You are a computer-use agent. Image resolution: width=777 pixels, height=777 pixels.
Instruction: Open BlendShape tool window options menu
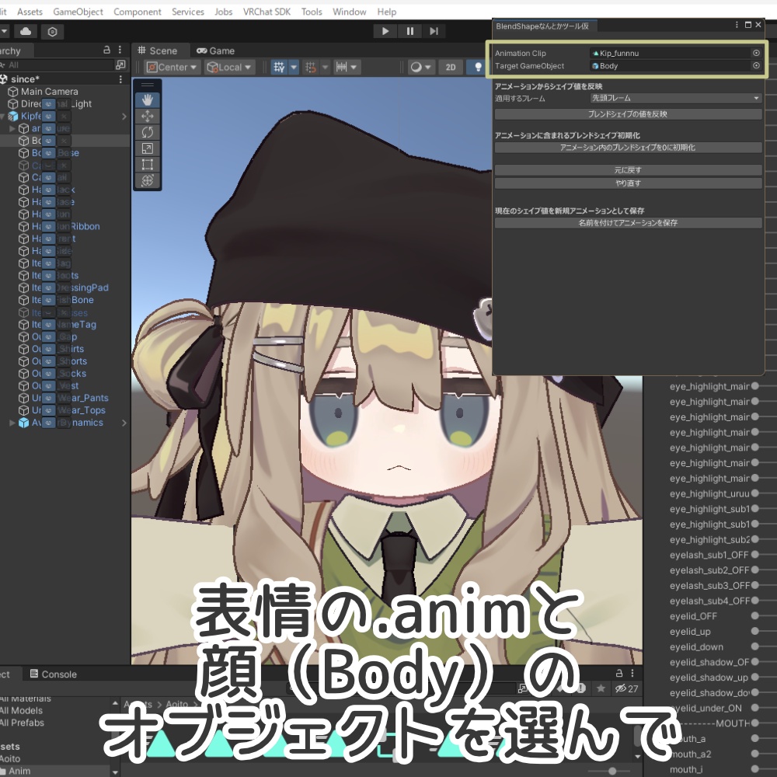tap(737, 25)
